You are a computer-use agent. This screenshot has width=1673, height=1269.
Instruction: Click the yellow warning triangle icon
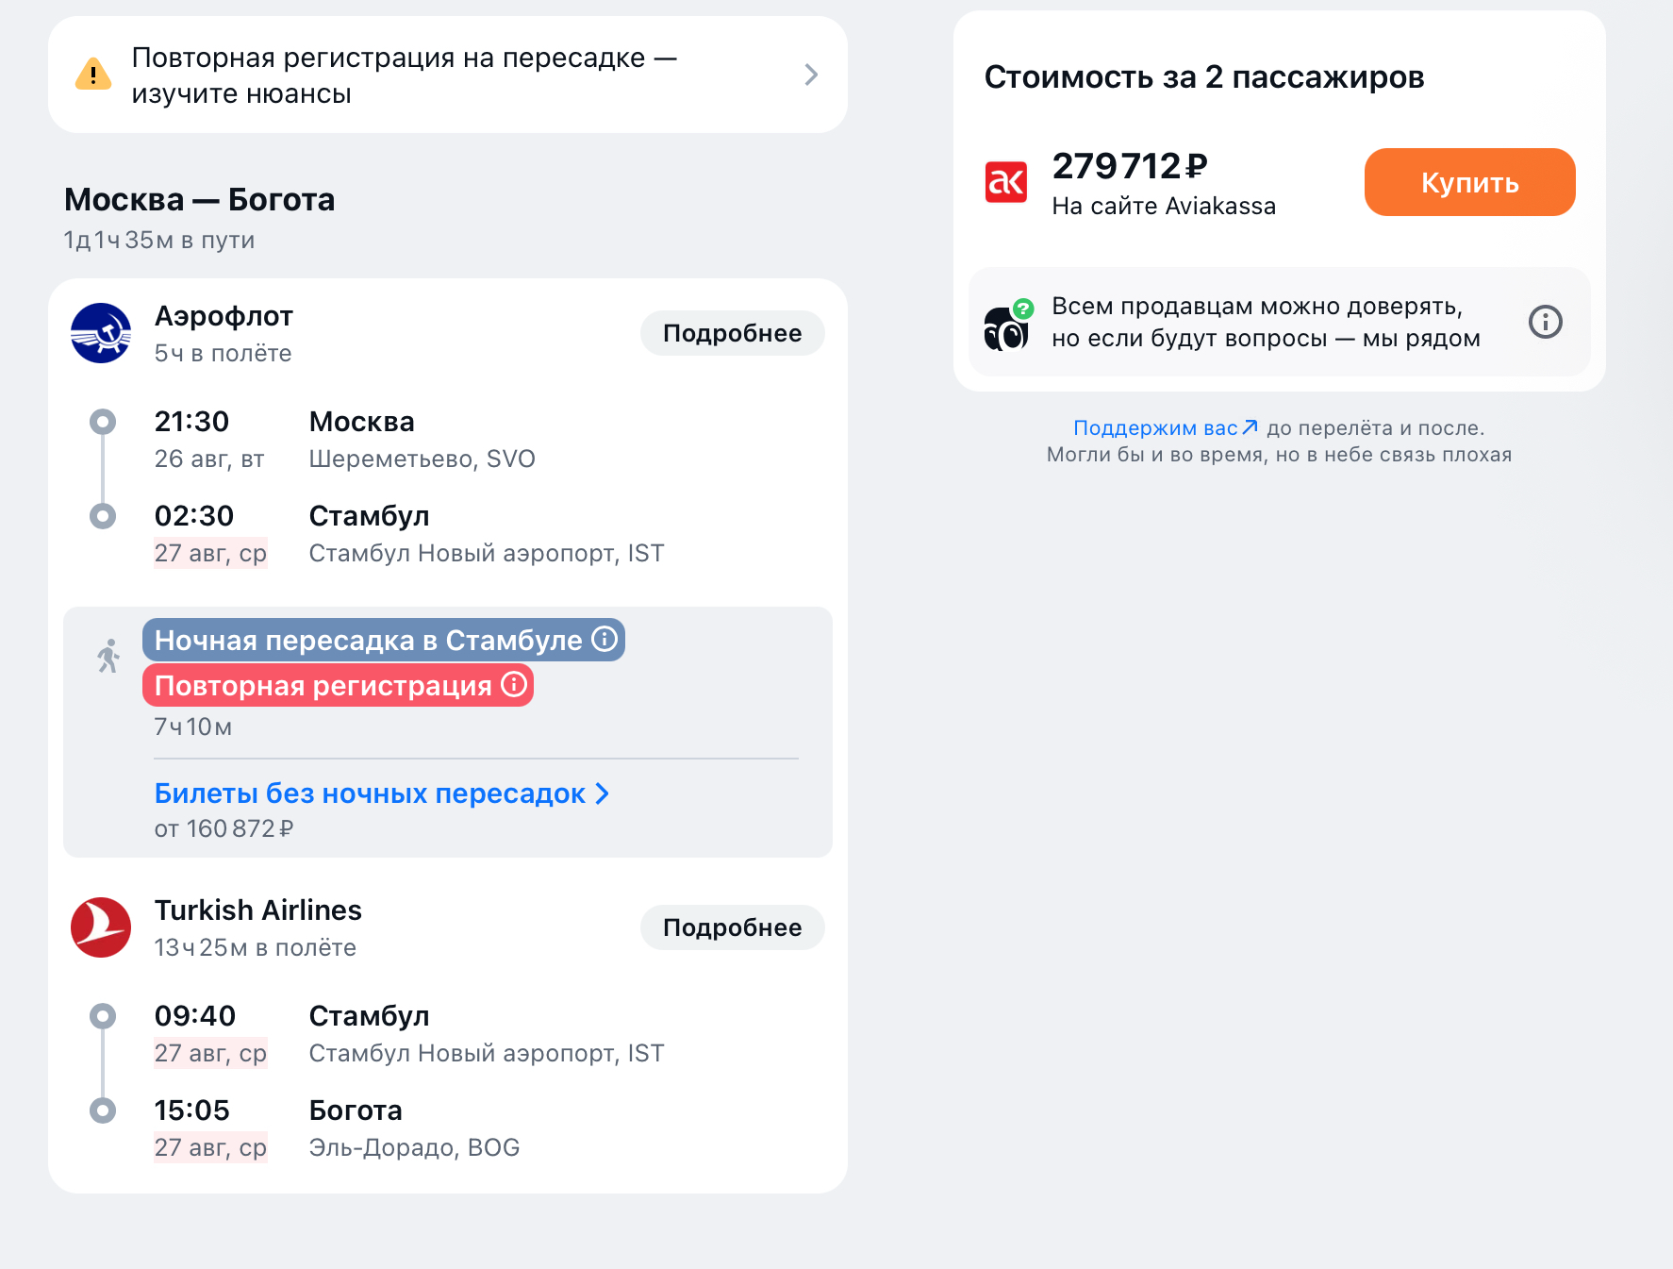pyautogui.click(x=92, y=75)
